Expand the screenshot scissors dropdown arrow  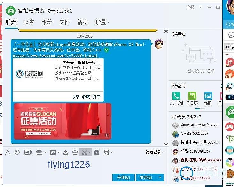pyautogui.click(x=89, y=152)
